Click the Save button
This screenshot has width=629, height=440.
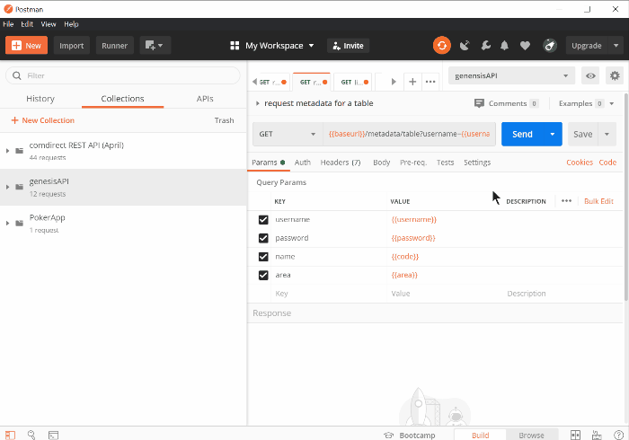click(x=583, y=134)
